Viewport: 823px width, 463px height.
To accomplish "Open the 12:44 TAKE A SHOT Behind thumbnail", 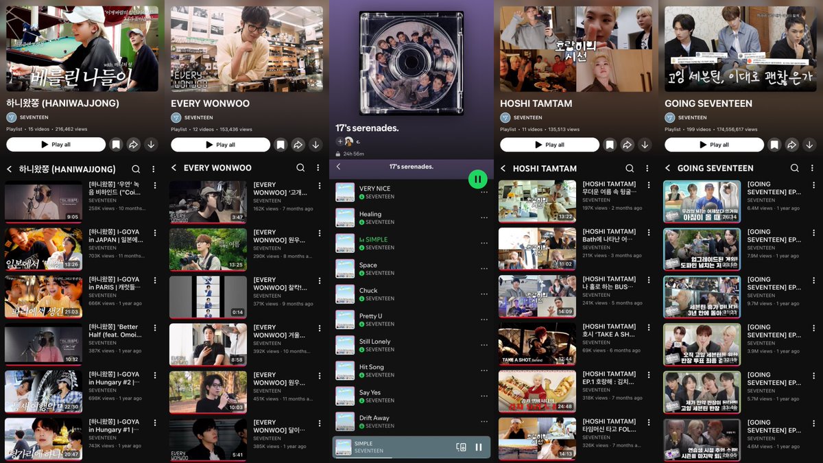I will click(537, 344).
